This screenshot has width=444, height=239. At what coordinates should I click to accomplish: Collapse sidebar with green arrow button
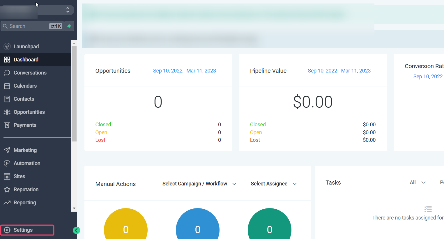tap(76, 230)
